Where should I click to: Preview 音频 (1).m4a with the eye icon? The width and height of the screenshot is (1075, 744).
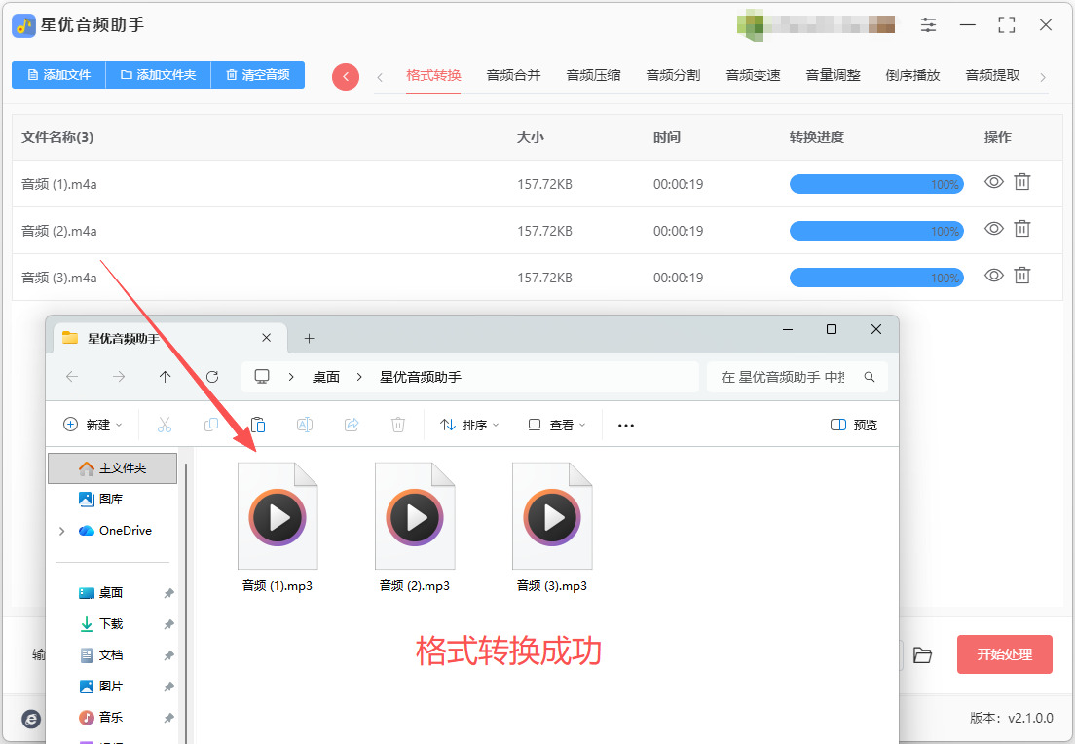point(994,182)
